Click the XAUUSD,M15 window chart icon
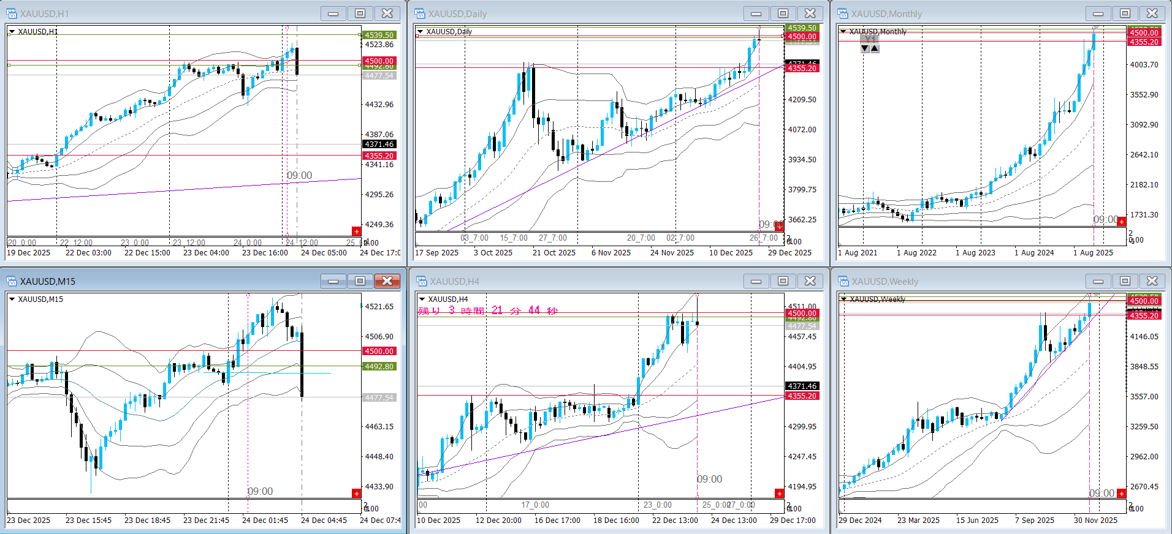Screen dimensions: 1172x534 [x=12, y=281]
